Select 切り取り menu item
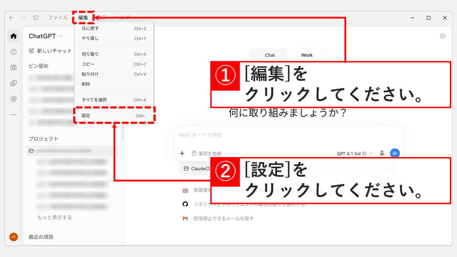Viewport: 457px width, 257px height. pyautogui.click(x=114, y=54)
